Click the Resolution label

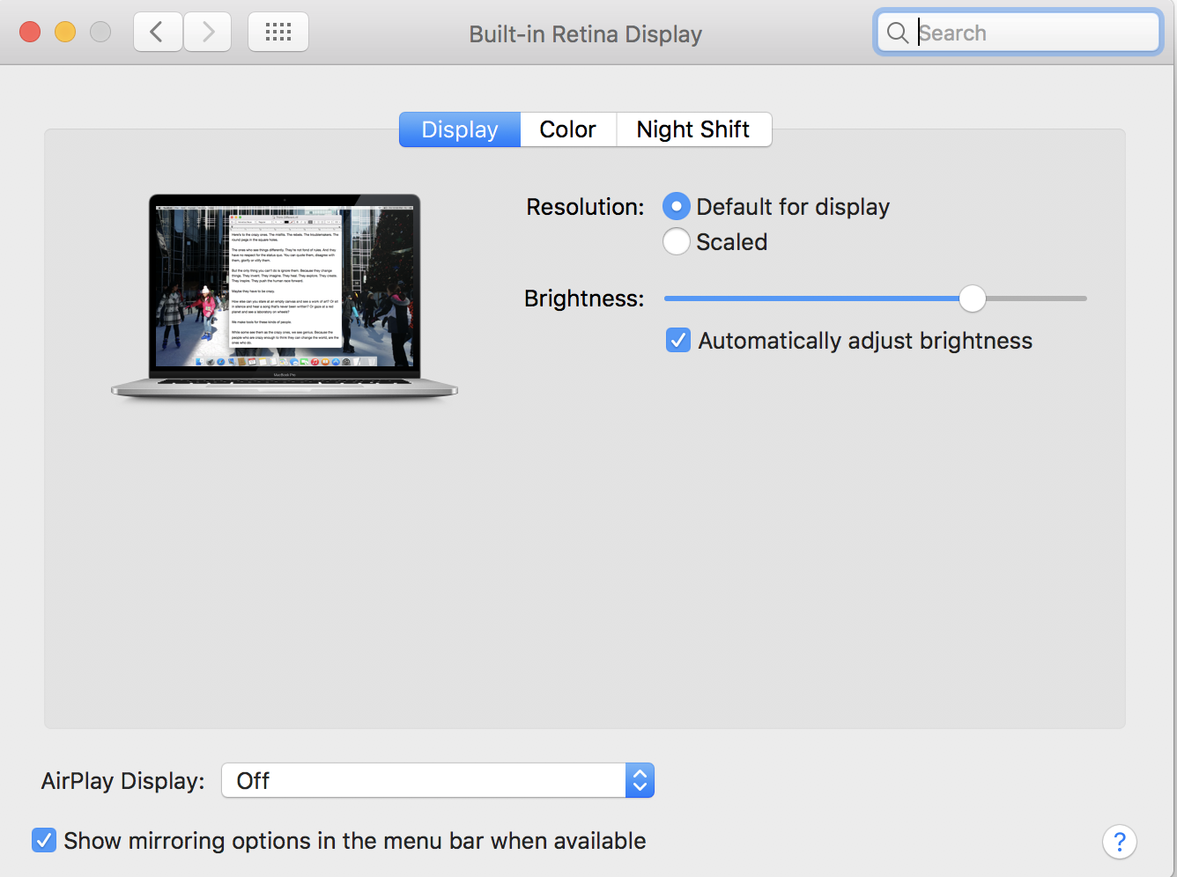pyautogui.click(x=585, y=207)
